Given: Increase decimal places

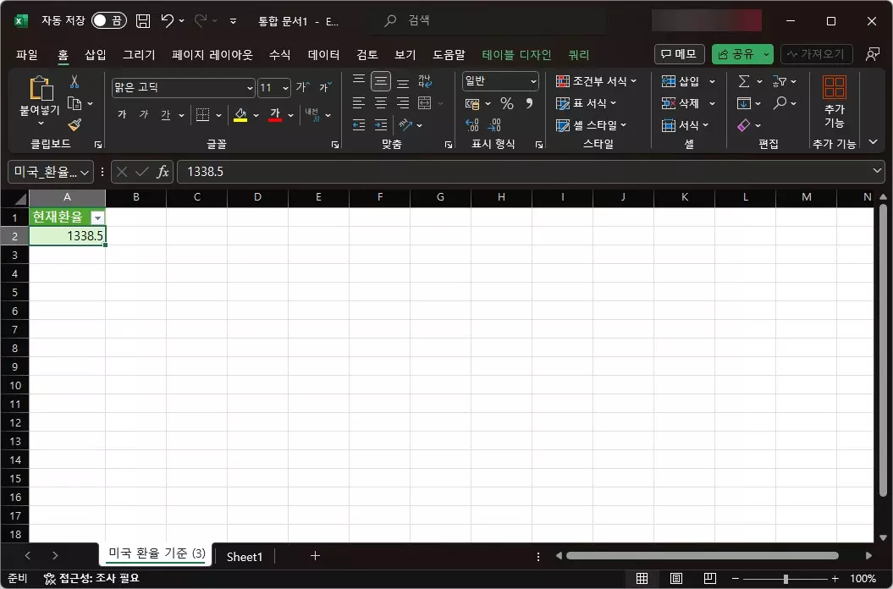Looking at the screenshot, I should pyautogui.click(x=472, y=124).
